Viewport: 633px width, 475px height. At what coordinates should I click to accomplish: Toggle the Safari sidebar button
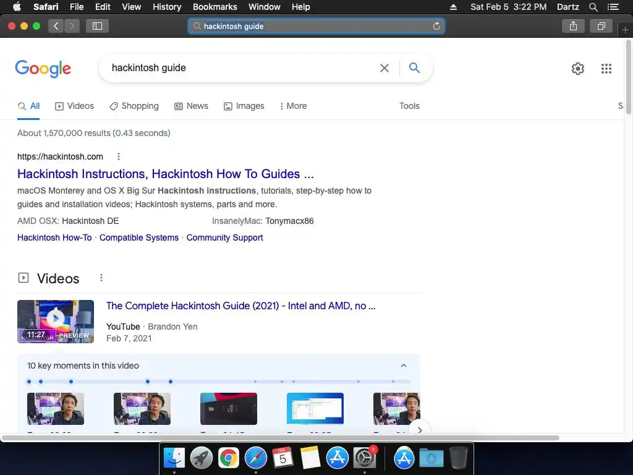(x=97, y=26)
